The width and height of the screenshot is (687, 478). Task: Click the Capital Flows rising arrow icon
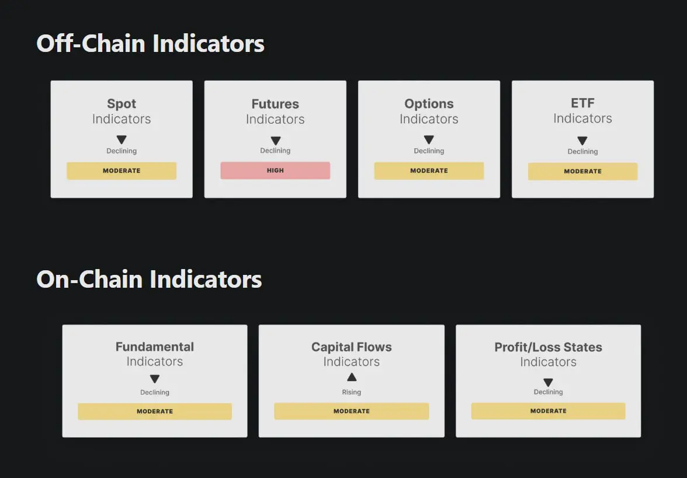click(352, 377)
